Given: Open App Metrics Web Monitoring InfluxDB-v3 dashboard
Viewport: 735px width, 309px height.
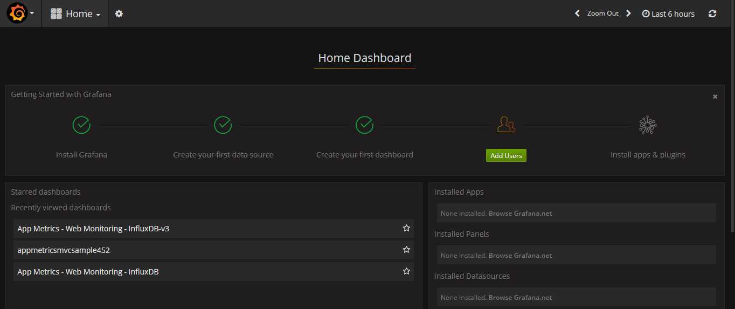Looking at the screenshot, I should point(213,229).
